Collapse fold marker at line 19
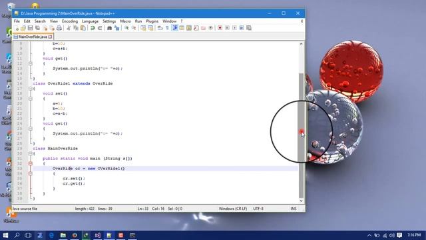Viewport: 426px width, 240px height. [x=31, y=99]
